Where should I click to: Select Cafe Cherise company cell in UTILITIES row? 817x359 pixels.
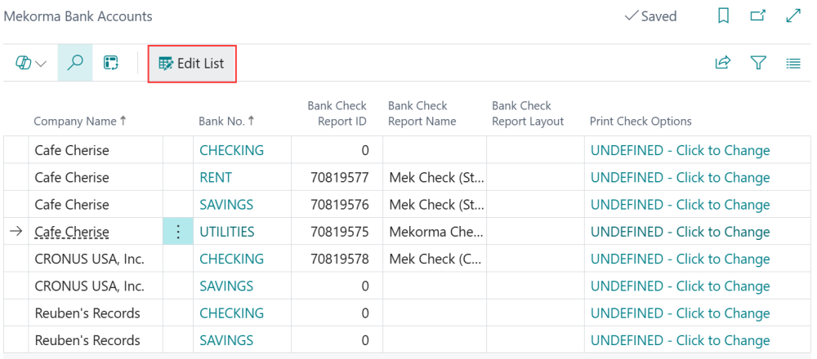point(96,232)
